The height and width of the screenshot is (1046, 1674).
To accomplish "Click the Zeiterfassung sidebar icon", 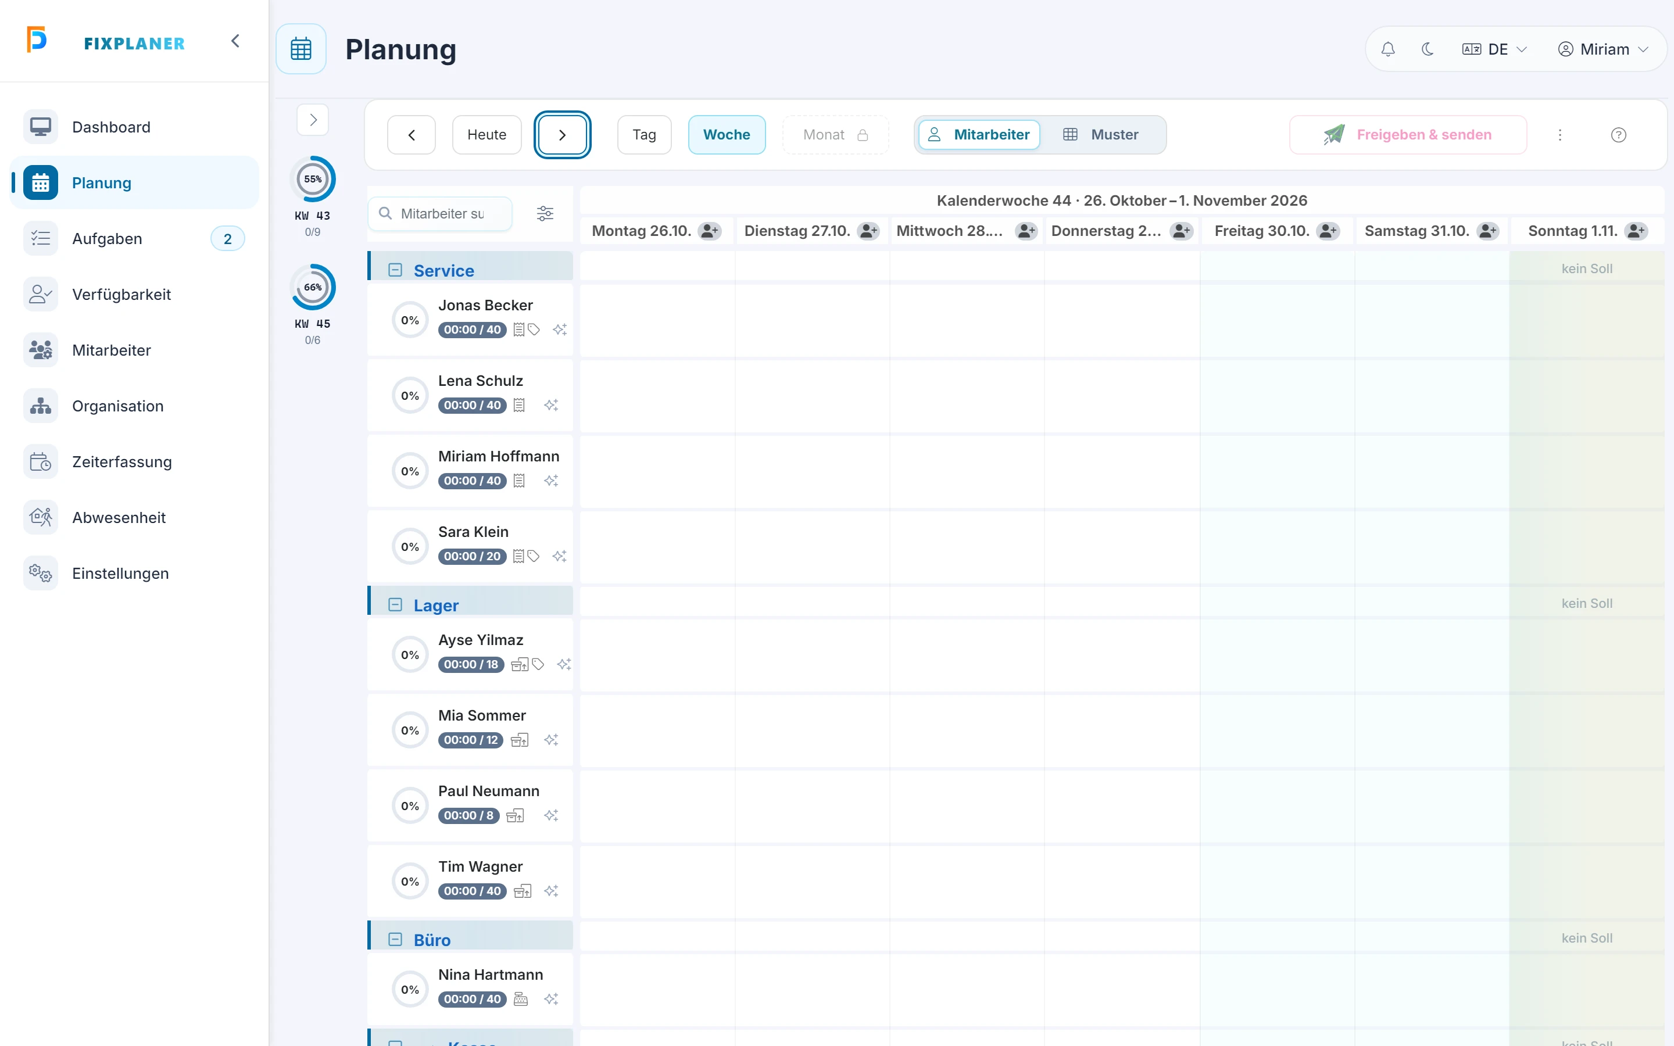I will point(40,462).
